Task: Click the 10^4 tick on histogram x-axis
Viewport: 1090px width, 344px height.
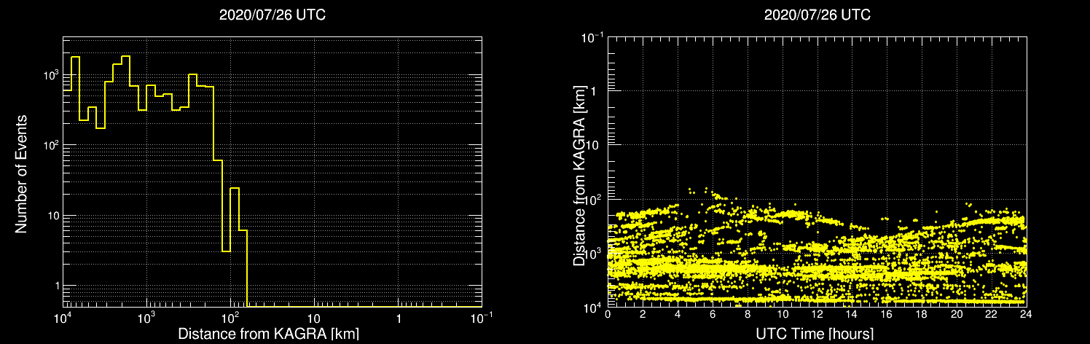Action: (x=63, y=318)
